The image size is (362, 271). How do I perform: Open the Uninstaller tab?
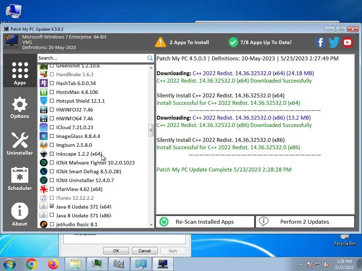[x=20, y=143]
